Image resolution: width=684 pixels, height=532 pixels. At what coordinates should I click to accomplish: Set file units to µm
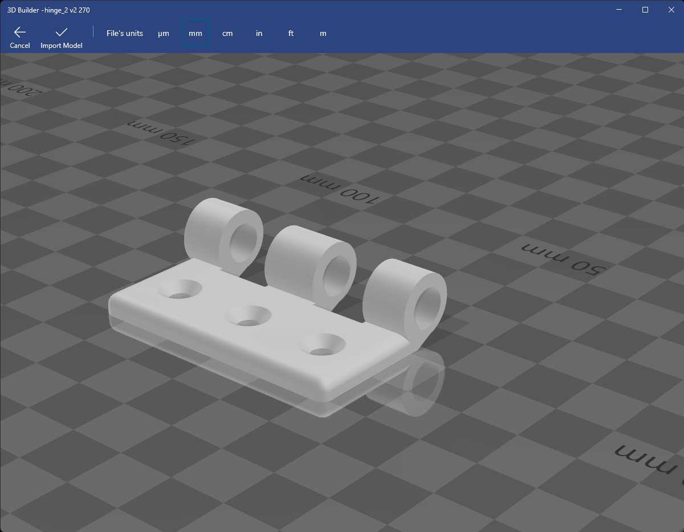[164, 33]
